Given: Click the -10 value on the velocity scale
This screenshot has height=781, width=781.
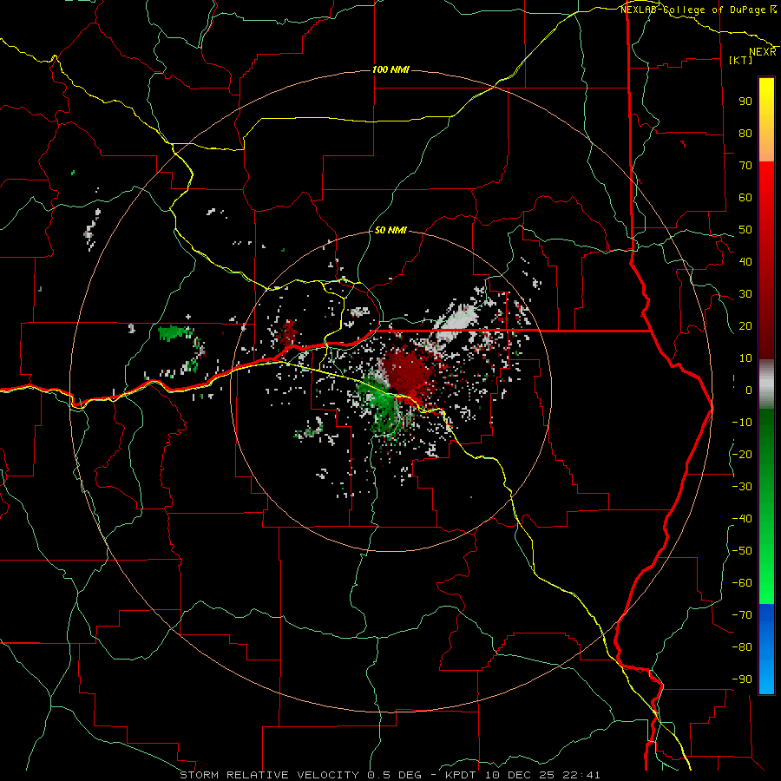Looking at the screenshot, I should coord(742,423).
